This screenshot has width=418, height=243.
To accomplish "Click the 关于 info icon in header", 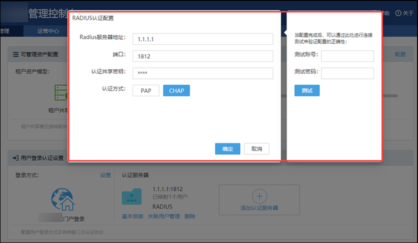I will coord(398,13).
